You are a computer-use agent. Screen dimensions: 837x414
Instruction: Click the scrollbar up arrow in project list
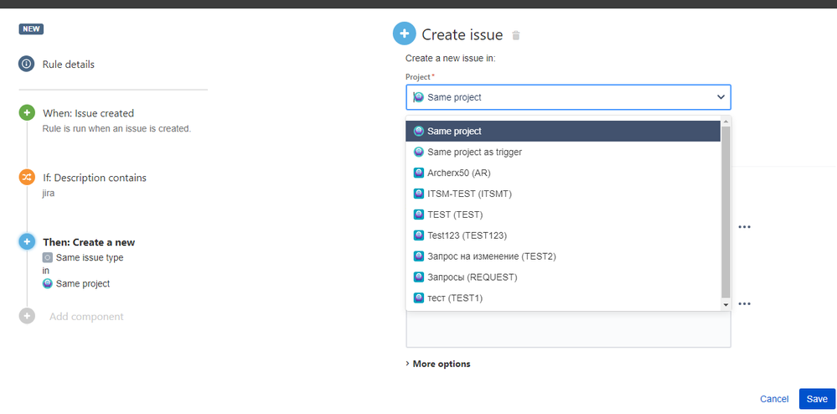tap(726, 121)
